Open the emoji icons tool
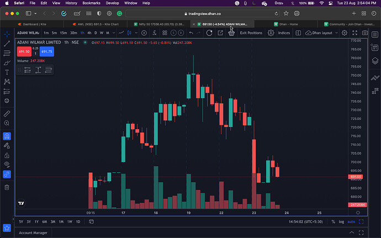The height and width of the screenshot is (238, 381). [7, 101]
